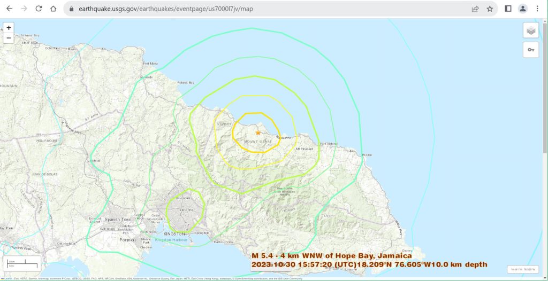Open the Chrome three-dot menu
The width and height of the screenshot is (548, 281).
click(537, 9)
